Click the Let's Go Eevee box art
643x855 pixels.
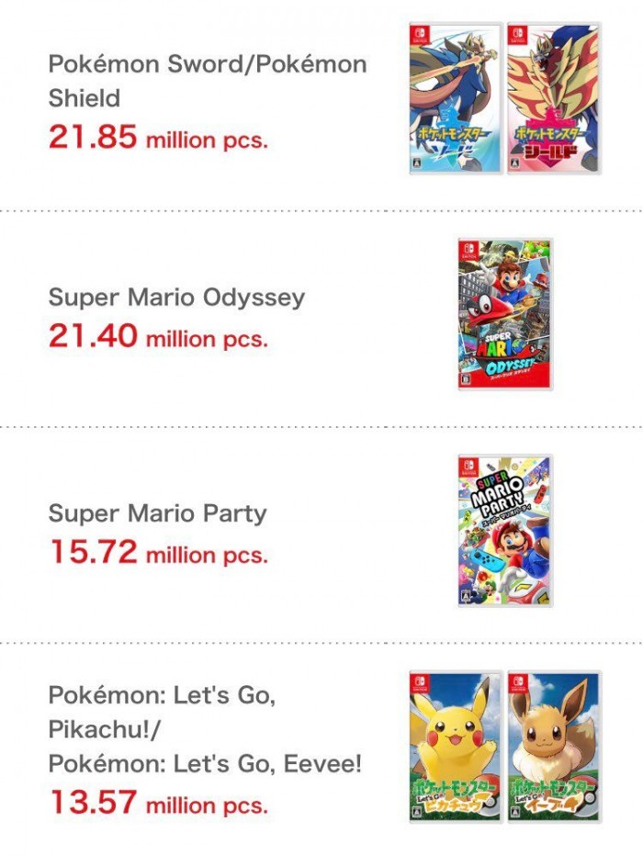click(554, 747)
